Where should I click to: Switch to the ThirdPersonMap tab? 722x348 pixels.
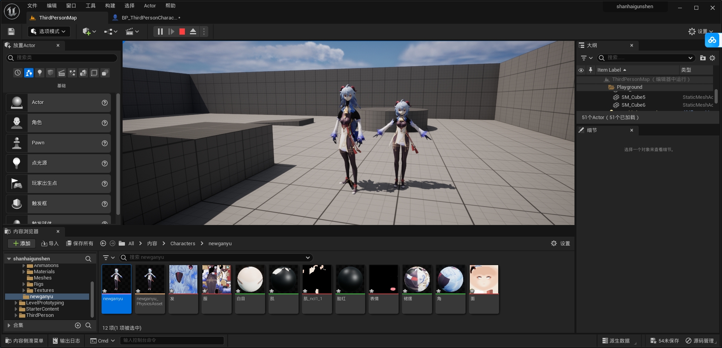pyautogui.click(x=67, y=18)
